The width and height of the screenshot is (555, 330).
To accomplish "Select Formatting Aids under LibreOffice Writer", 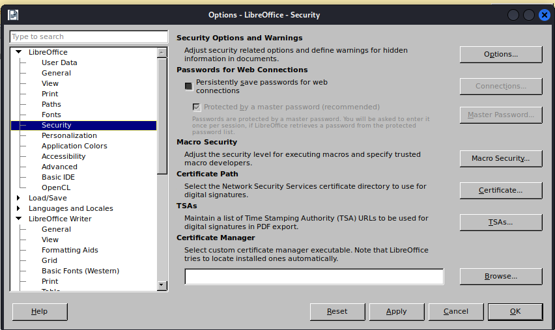I will pyautogui.click(x=70, y=250).
